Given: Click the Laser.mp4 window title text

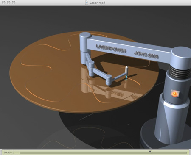Looking at the screenshot, I should [98, 3].
